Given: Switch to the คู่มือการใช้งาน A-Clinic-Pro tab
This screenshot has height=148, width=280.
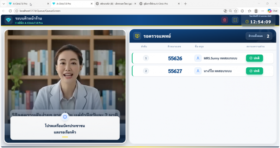Looking at the screenshot, I should 160,4.
